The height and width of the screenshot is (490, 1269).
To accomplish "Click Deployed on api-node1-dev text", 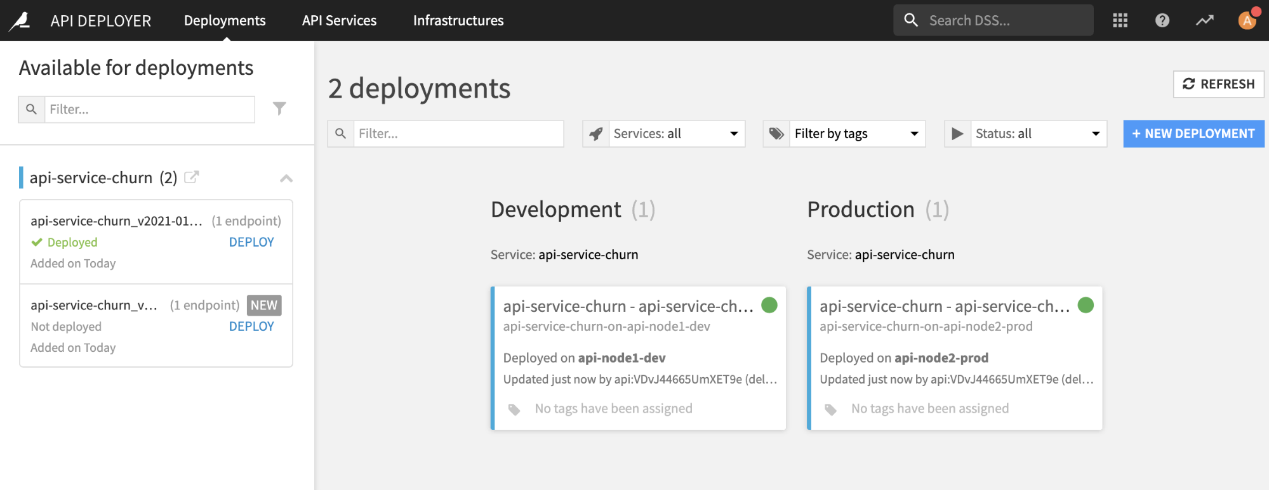I will click(x=585, y=358).
